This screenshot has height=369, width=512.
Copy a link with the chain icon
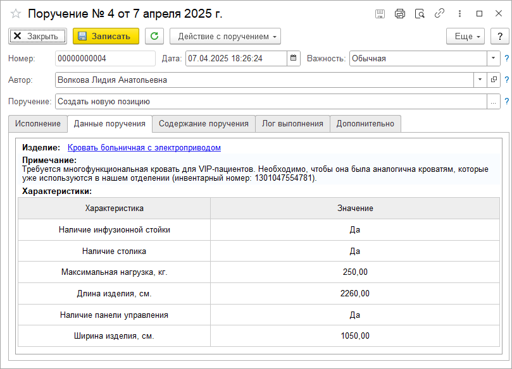pyautogui.click(x=439, y=13)
